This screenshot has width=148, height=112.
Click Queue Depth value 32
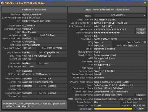[x=145, y=42]
